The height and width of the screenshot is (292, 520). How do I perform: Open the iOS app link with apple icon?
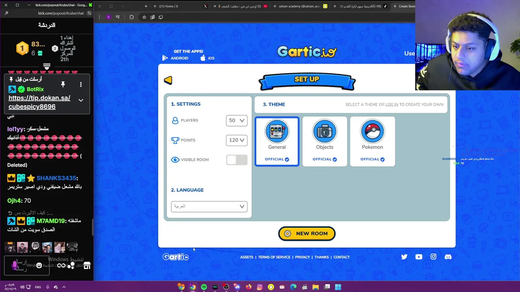(203, 58)
